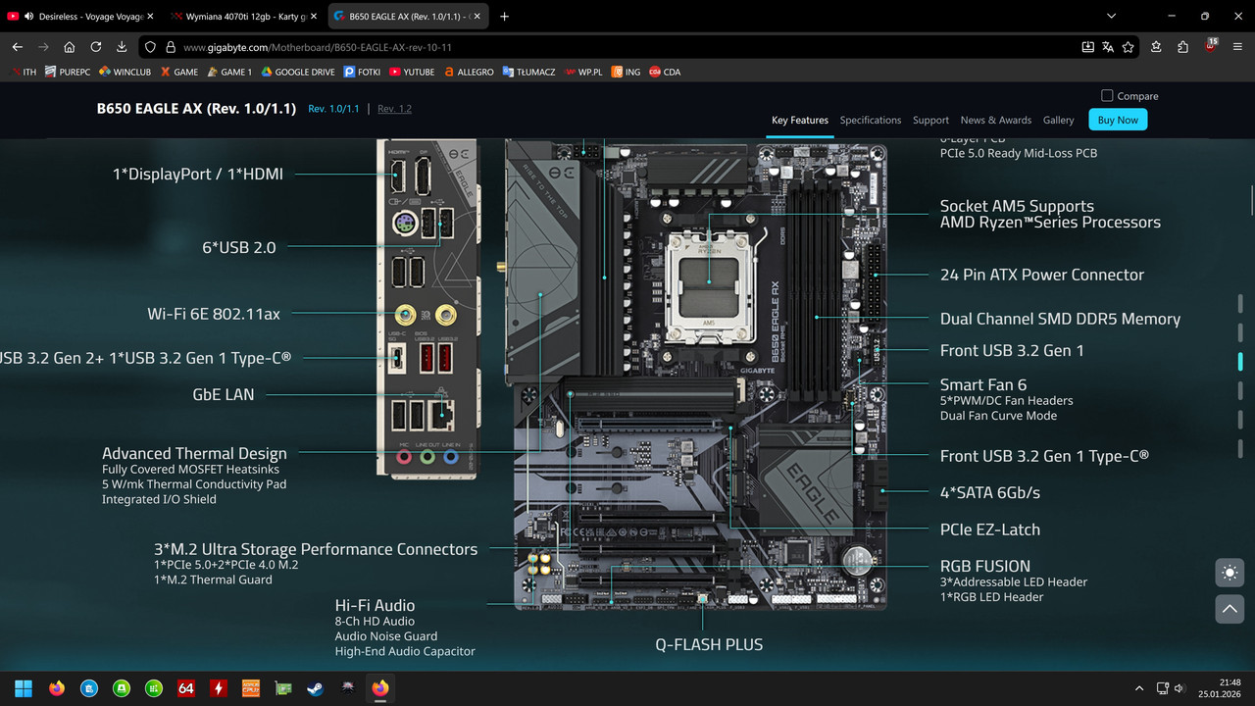Translate this page using the translate icon
1255x706 pixels.
pos(1108,47)
